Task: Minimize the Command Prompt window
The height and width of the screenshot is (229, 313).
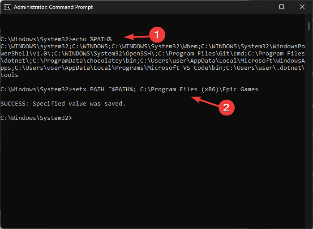Action: click(261, 7)
